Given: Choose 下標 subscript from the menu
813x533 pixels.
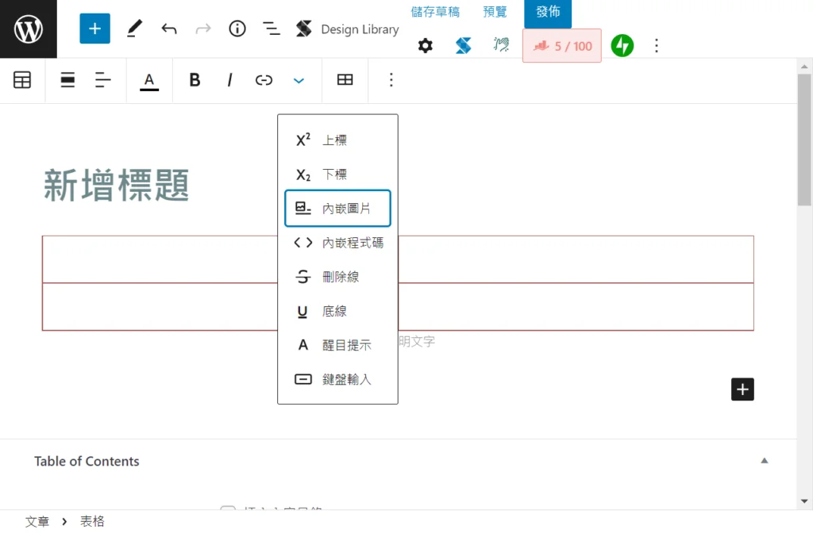Looking at the screenshot, I should [337, 174].
